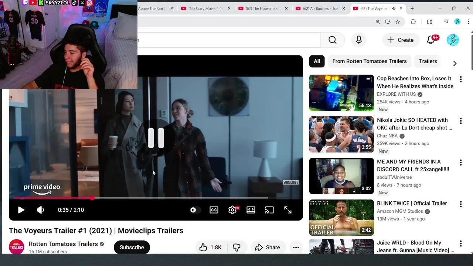The height and width of the screenshot is (266, 473).
Task: Switch to the Air Buddies browser tab
Action: pyautogui.click(x=321, y=8)
